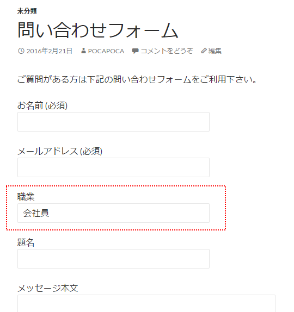Image resolution: width=294 pixels, height=312 pixels.
Task: Click the comment speech bubble icon
Action: pyautogui.click(x=135, y=51)
